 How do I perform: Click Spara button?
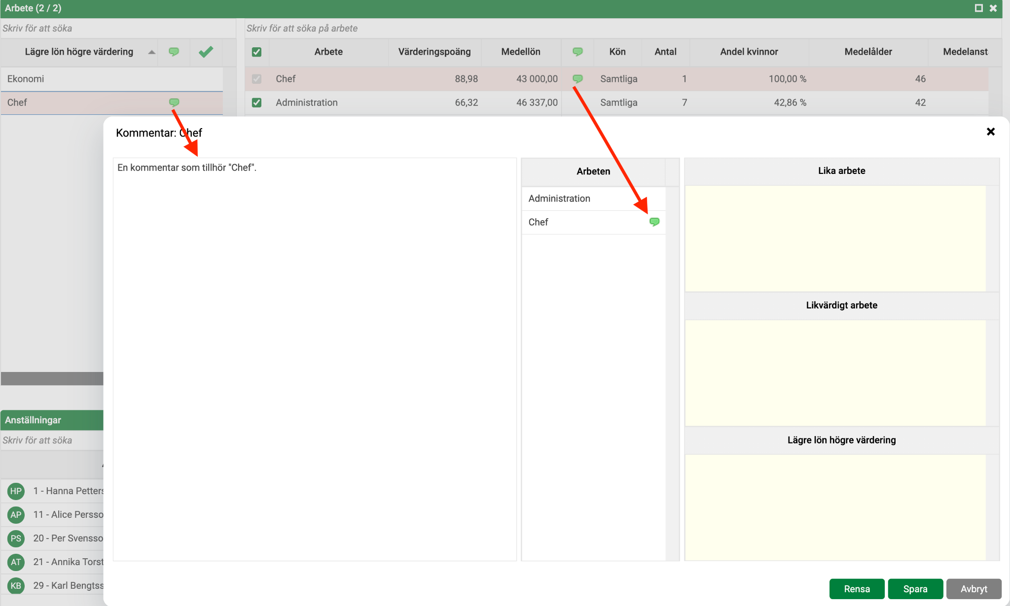pos(915,589)
